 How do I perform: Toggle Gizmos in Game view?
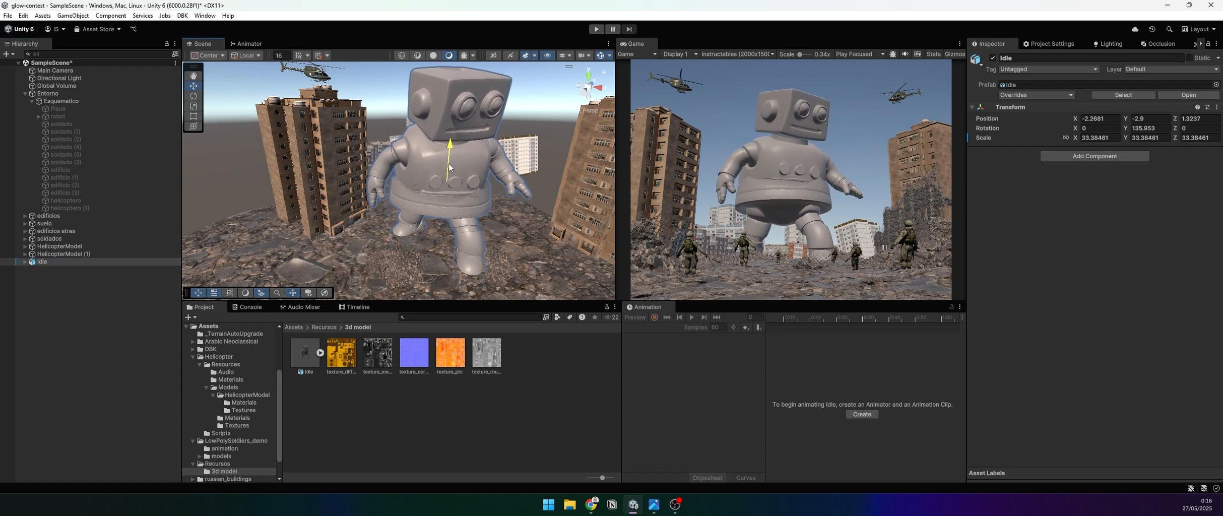pos(954,54)
